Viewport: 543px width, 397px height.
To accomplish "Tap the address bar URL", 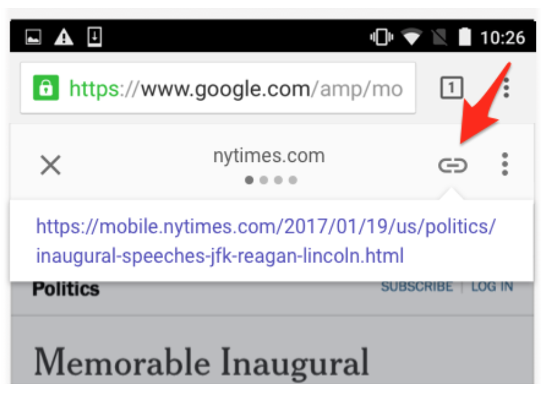I will (x=228, y=87).
